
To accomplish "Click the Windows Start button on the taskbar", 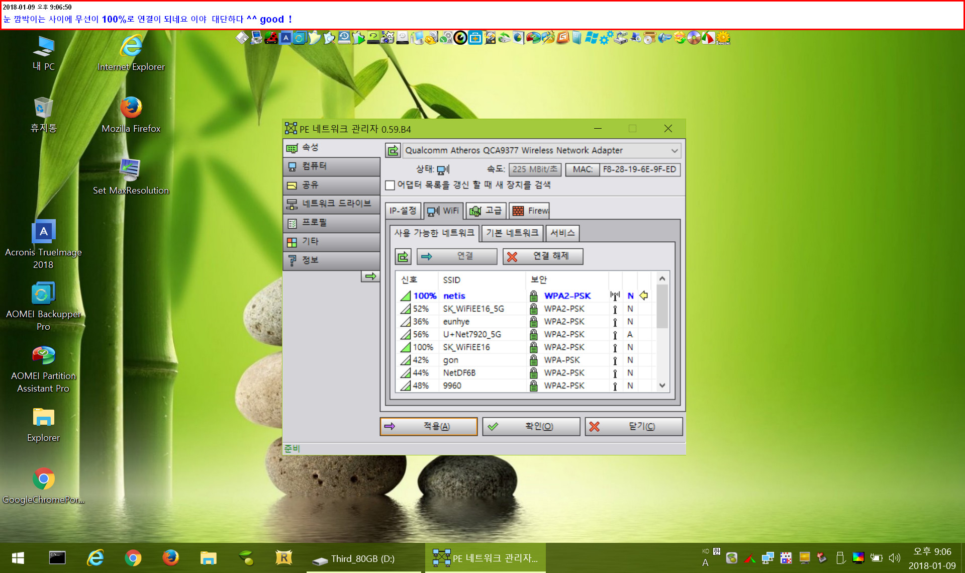I will (18, 558).
